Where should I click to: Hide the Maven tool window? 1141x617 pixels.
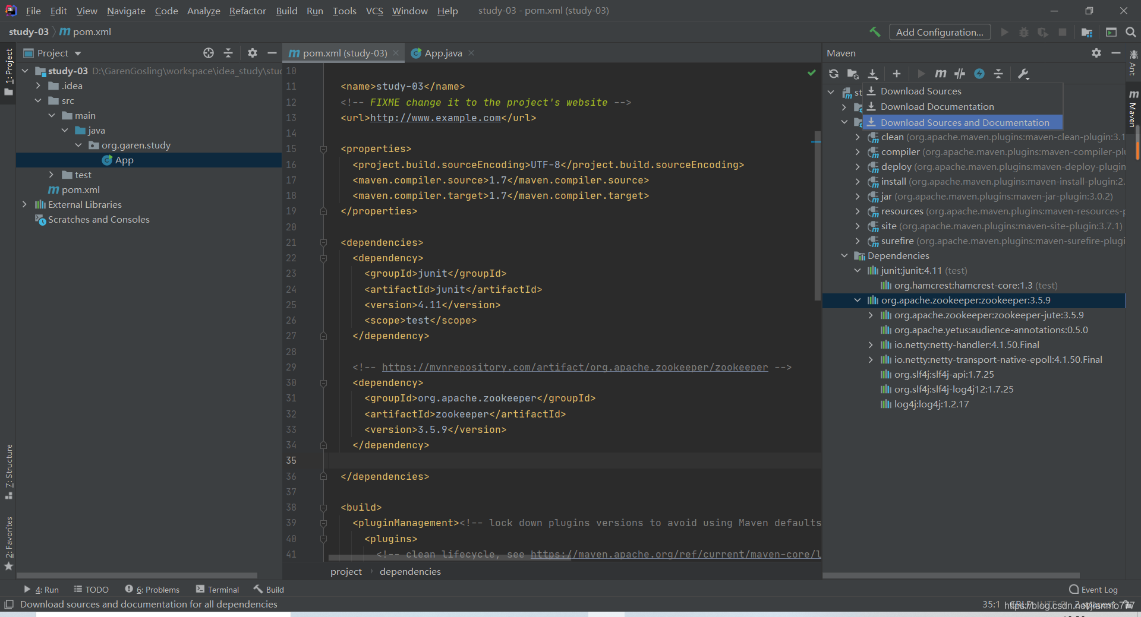(1116, 53)
